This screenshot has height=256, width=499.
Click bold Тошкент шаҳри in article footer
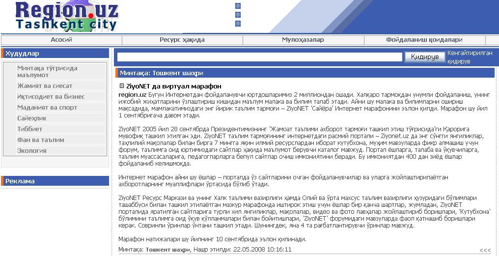(x=167, y=249)
